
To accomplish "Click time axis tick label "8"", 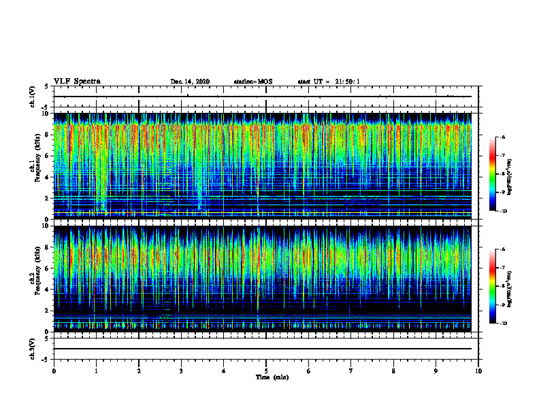I will click(393, 371).
